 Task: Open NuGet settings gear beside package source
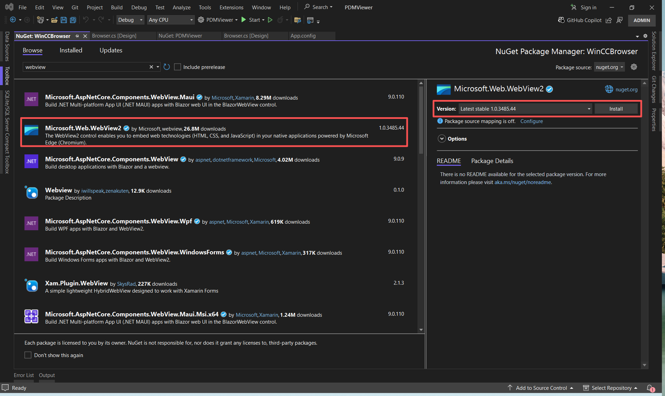(x=634, y=67)
